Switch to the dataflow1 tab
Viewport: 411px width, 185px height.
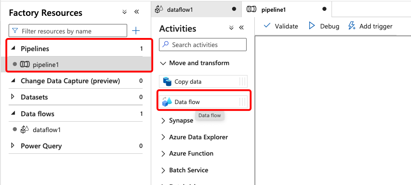[196, 9]
